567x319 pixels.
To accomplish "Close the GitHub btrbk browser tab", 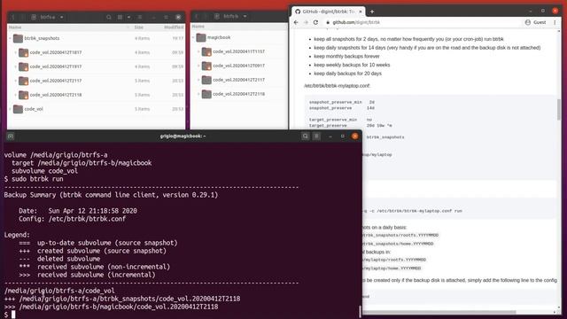I will (x=361, y=12).
